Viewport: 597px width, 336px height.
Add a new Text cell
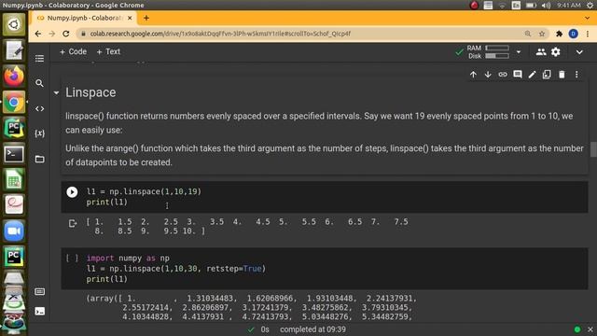[108, 51]
